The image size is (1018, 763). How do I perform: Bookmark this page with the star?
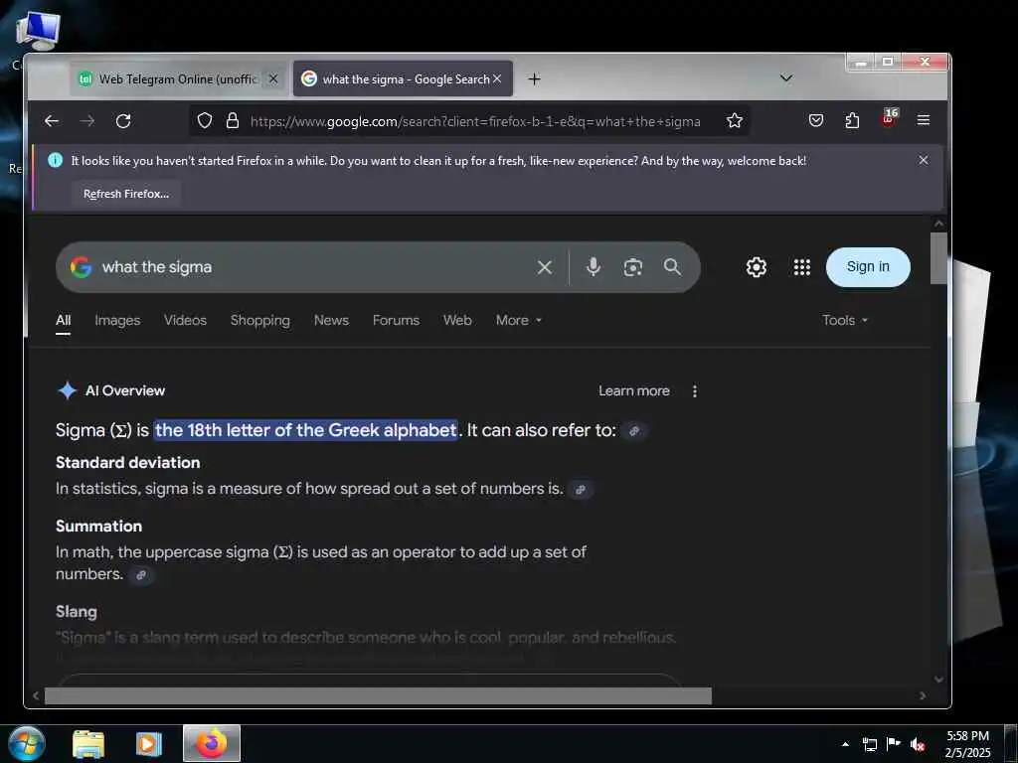pyautogui.click(x=735, y=120)
